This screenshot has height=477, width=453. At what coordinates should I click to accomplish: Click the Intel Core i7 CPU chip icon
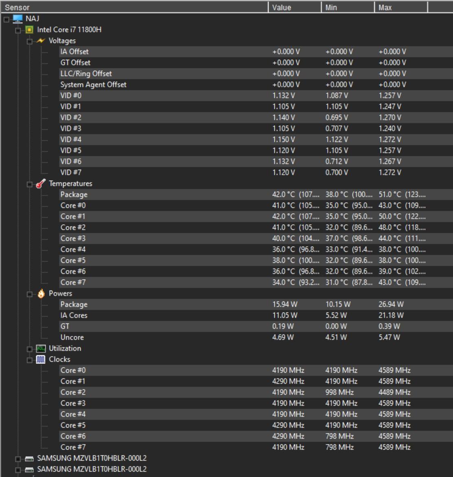[29, 30]
